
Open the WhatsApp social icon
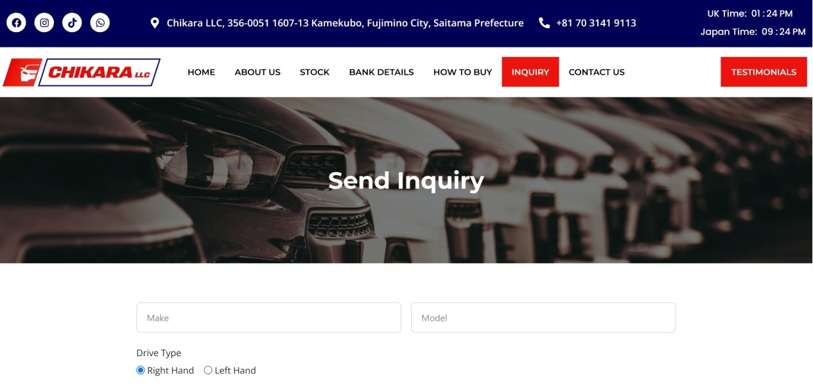coord(100,23)
